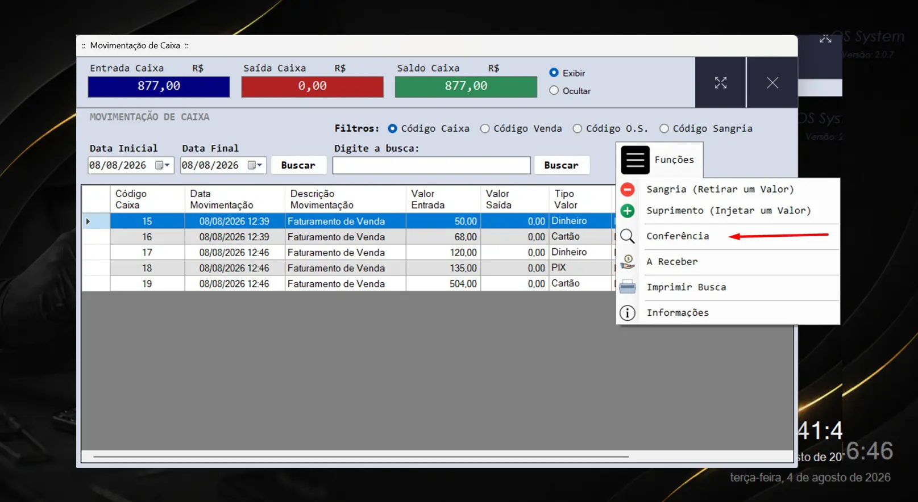Click Cartão in the row with code 19
The width and height of the screenshot is (918, 502).
pos(580,284)
